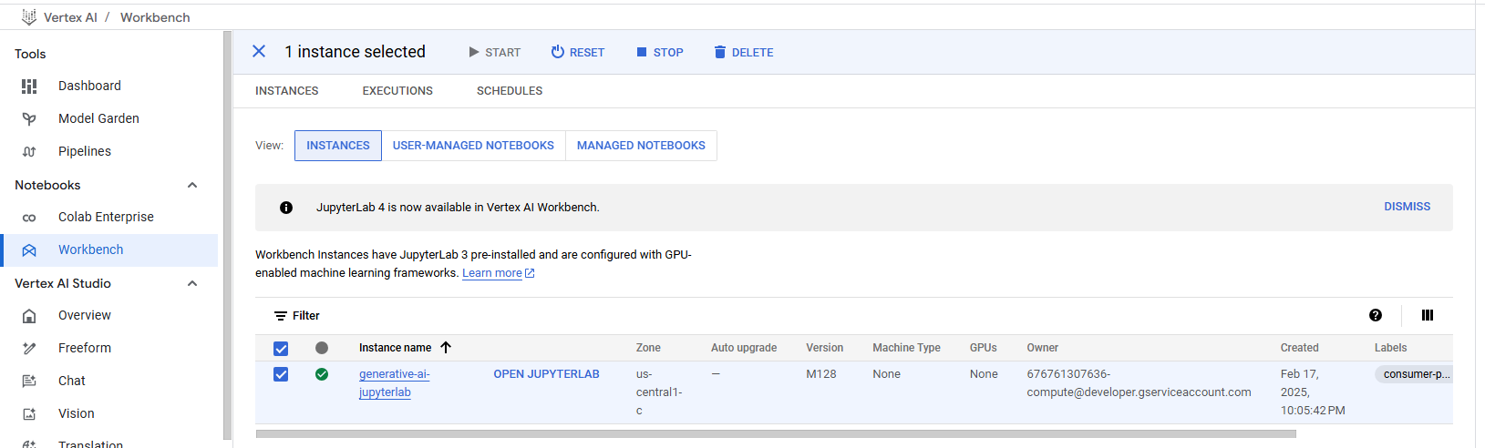This screenshot has width=1485, height=448.
Task: Click the Labels column header
Action: [x=1390, y=348]
